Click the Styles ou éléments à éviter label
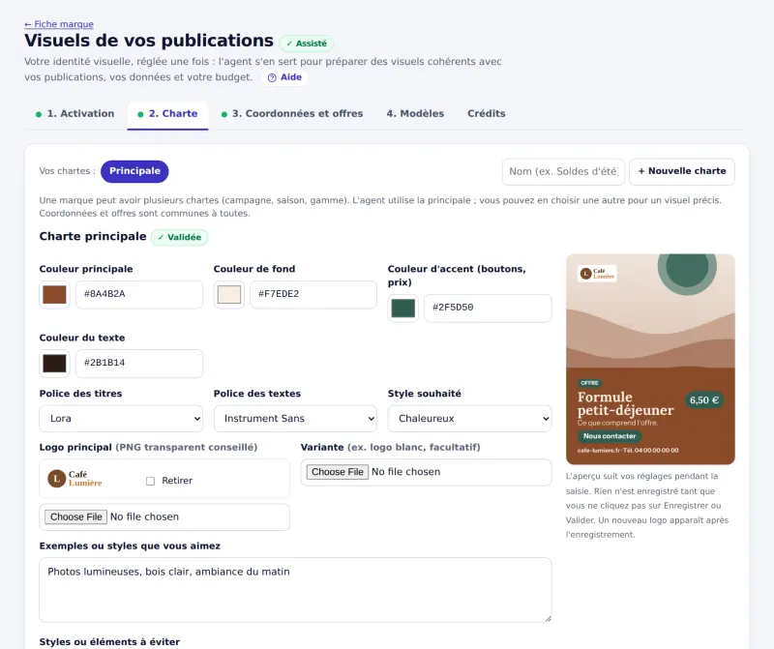Viewport: 774px width, 649px height. 109,642
